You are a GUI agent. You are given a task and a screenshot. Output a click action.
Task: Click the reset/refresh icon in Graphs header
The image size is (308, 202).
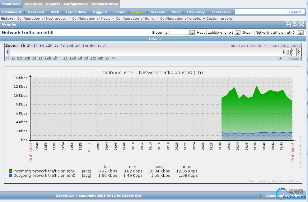295,24
